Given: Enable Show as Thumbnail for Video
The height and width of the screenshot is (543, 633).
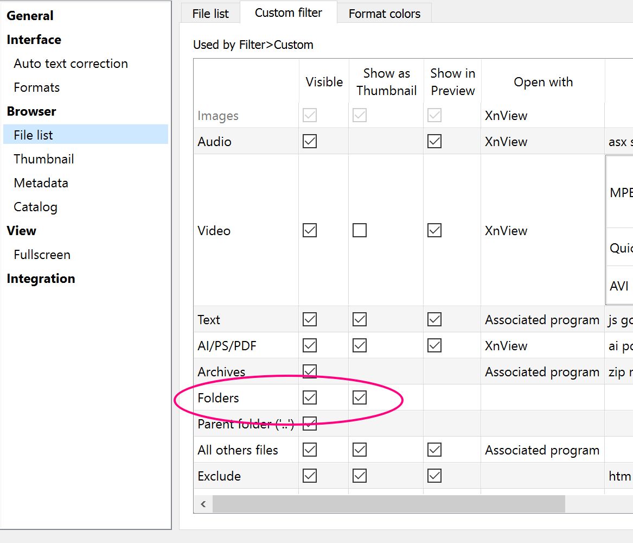Looking at the screenshot, I should [360, 231].
